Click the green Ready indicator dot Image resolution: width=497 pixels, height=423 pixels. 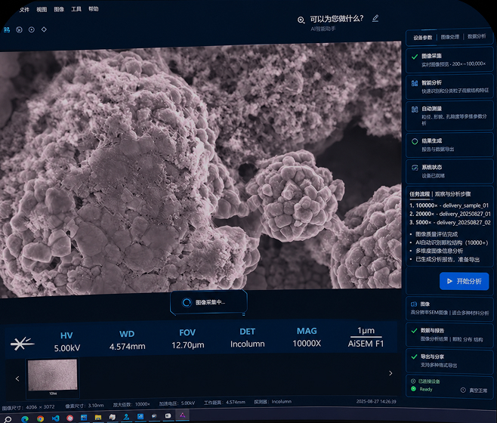point(413,389)
